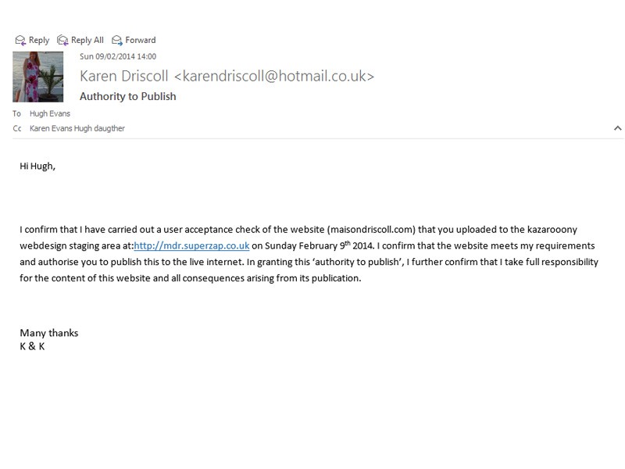Click the Forward envelope icon

coord(116,40)
